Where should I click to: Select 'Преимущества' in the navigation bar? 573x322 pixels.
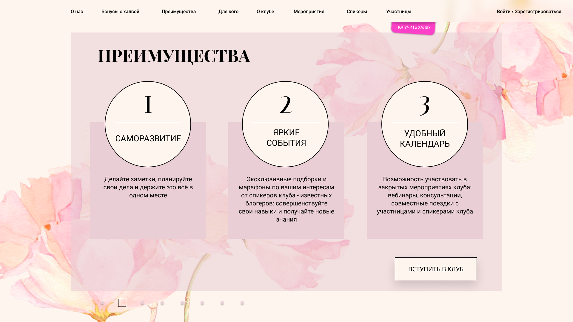(179, 12)
